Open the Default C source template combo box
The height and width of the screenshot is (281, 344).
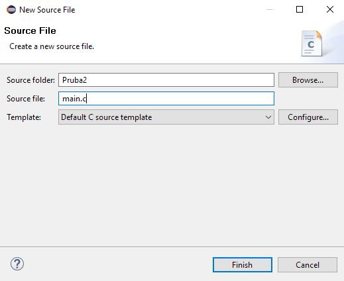[x=166, y=117]
